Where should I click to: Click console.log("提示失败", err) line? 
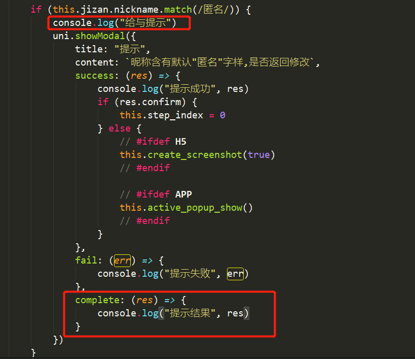173,274
